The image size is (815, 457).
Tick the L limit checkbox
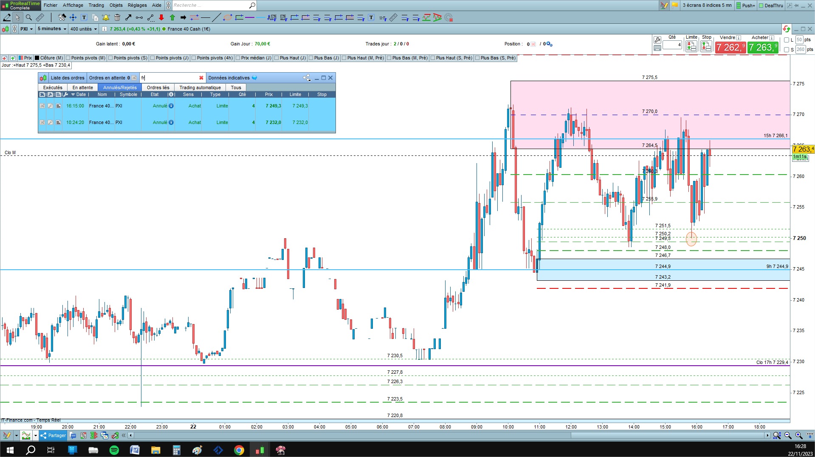point(787,40)
